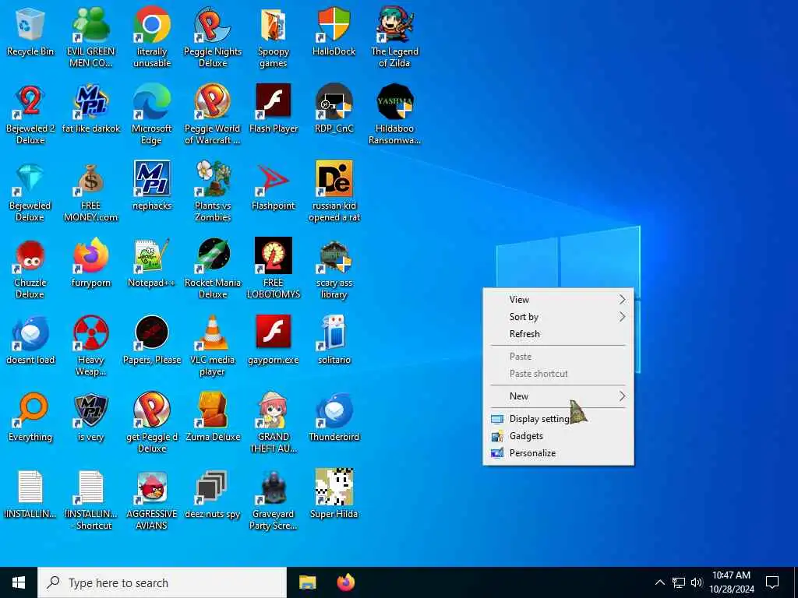Select the Flash Player shortcut icon

click(x=274, y=109)
